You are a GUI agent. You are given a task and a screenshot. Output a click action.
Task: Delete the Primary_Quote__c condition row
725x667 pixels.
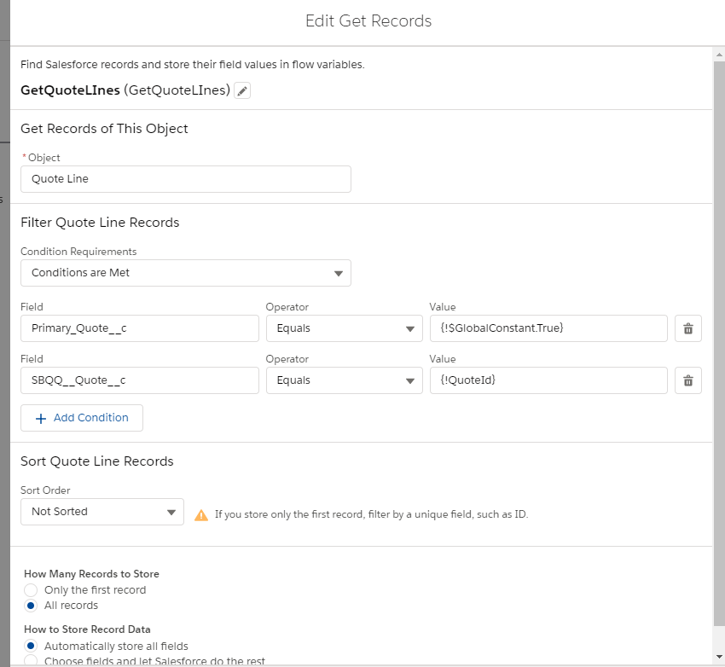tap(687, 328)
